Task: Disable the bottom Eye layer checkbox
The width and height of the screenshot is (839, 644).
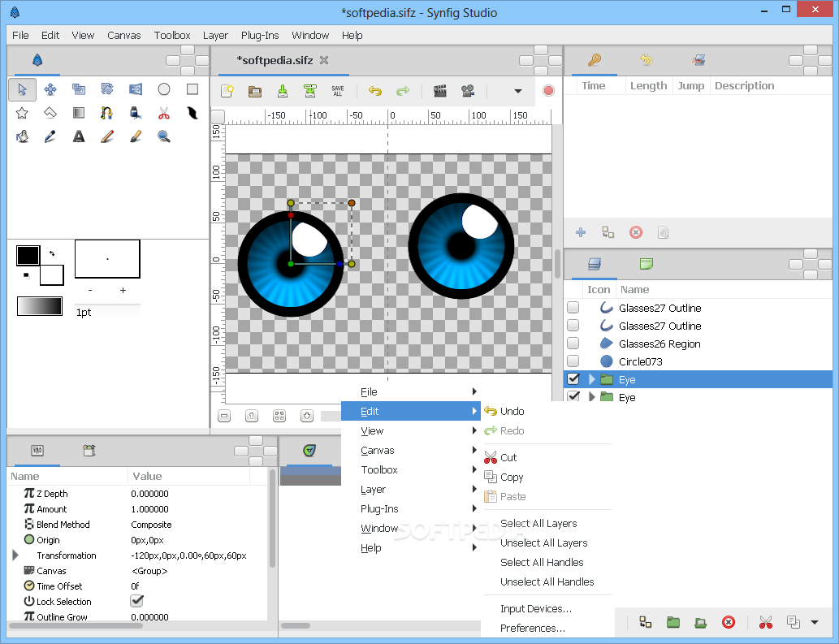Action: pos(573,396)
